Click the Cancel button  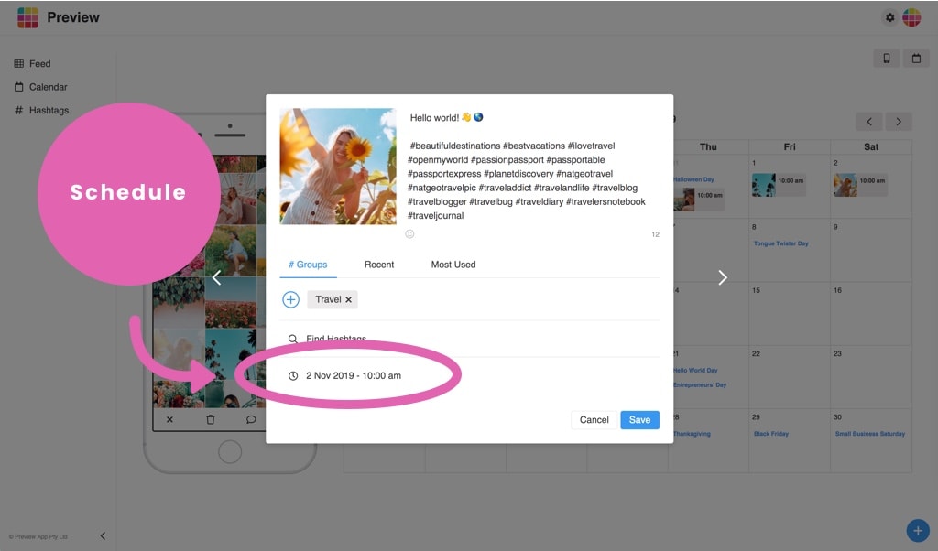[x=594, y=419]
